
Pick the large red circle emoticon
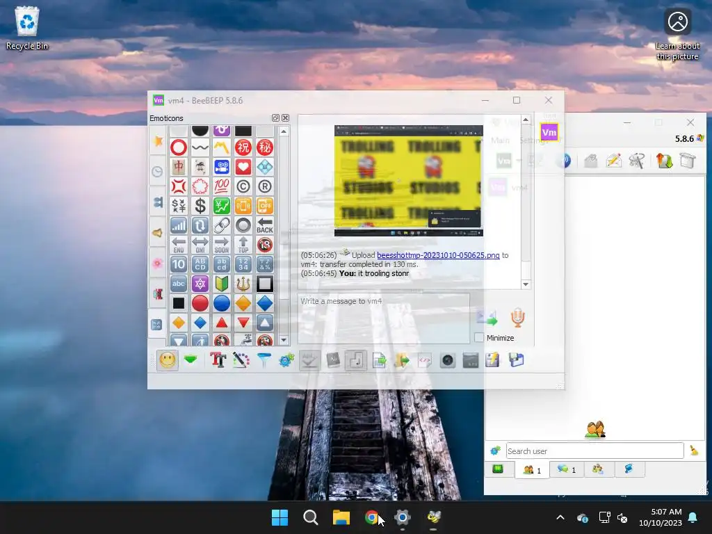tap(200, 303)
